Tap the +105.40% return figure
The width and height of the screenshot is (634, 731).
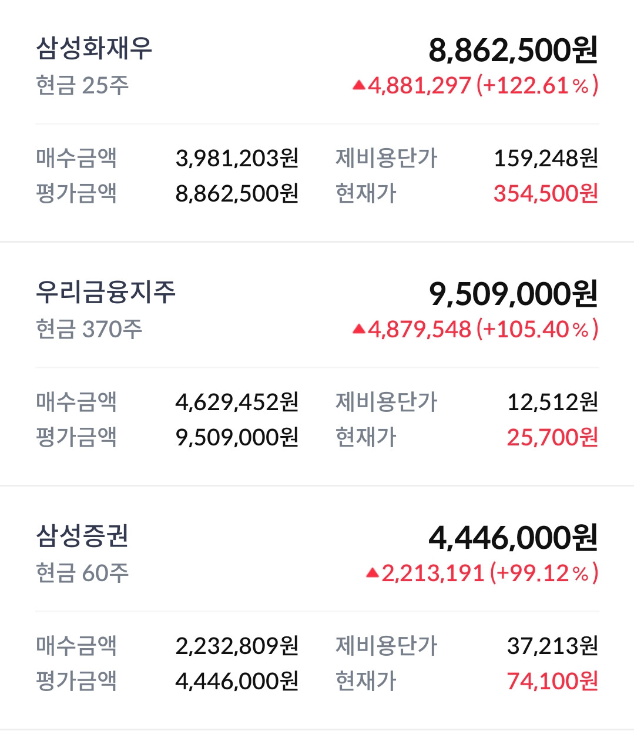pyautogui.click(x=537, y=330)
